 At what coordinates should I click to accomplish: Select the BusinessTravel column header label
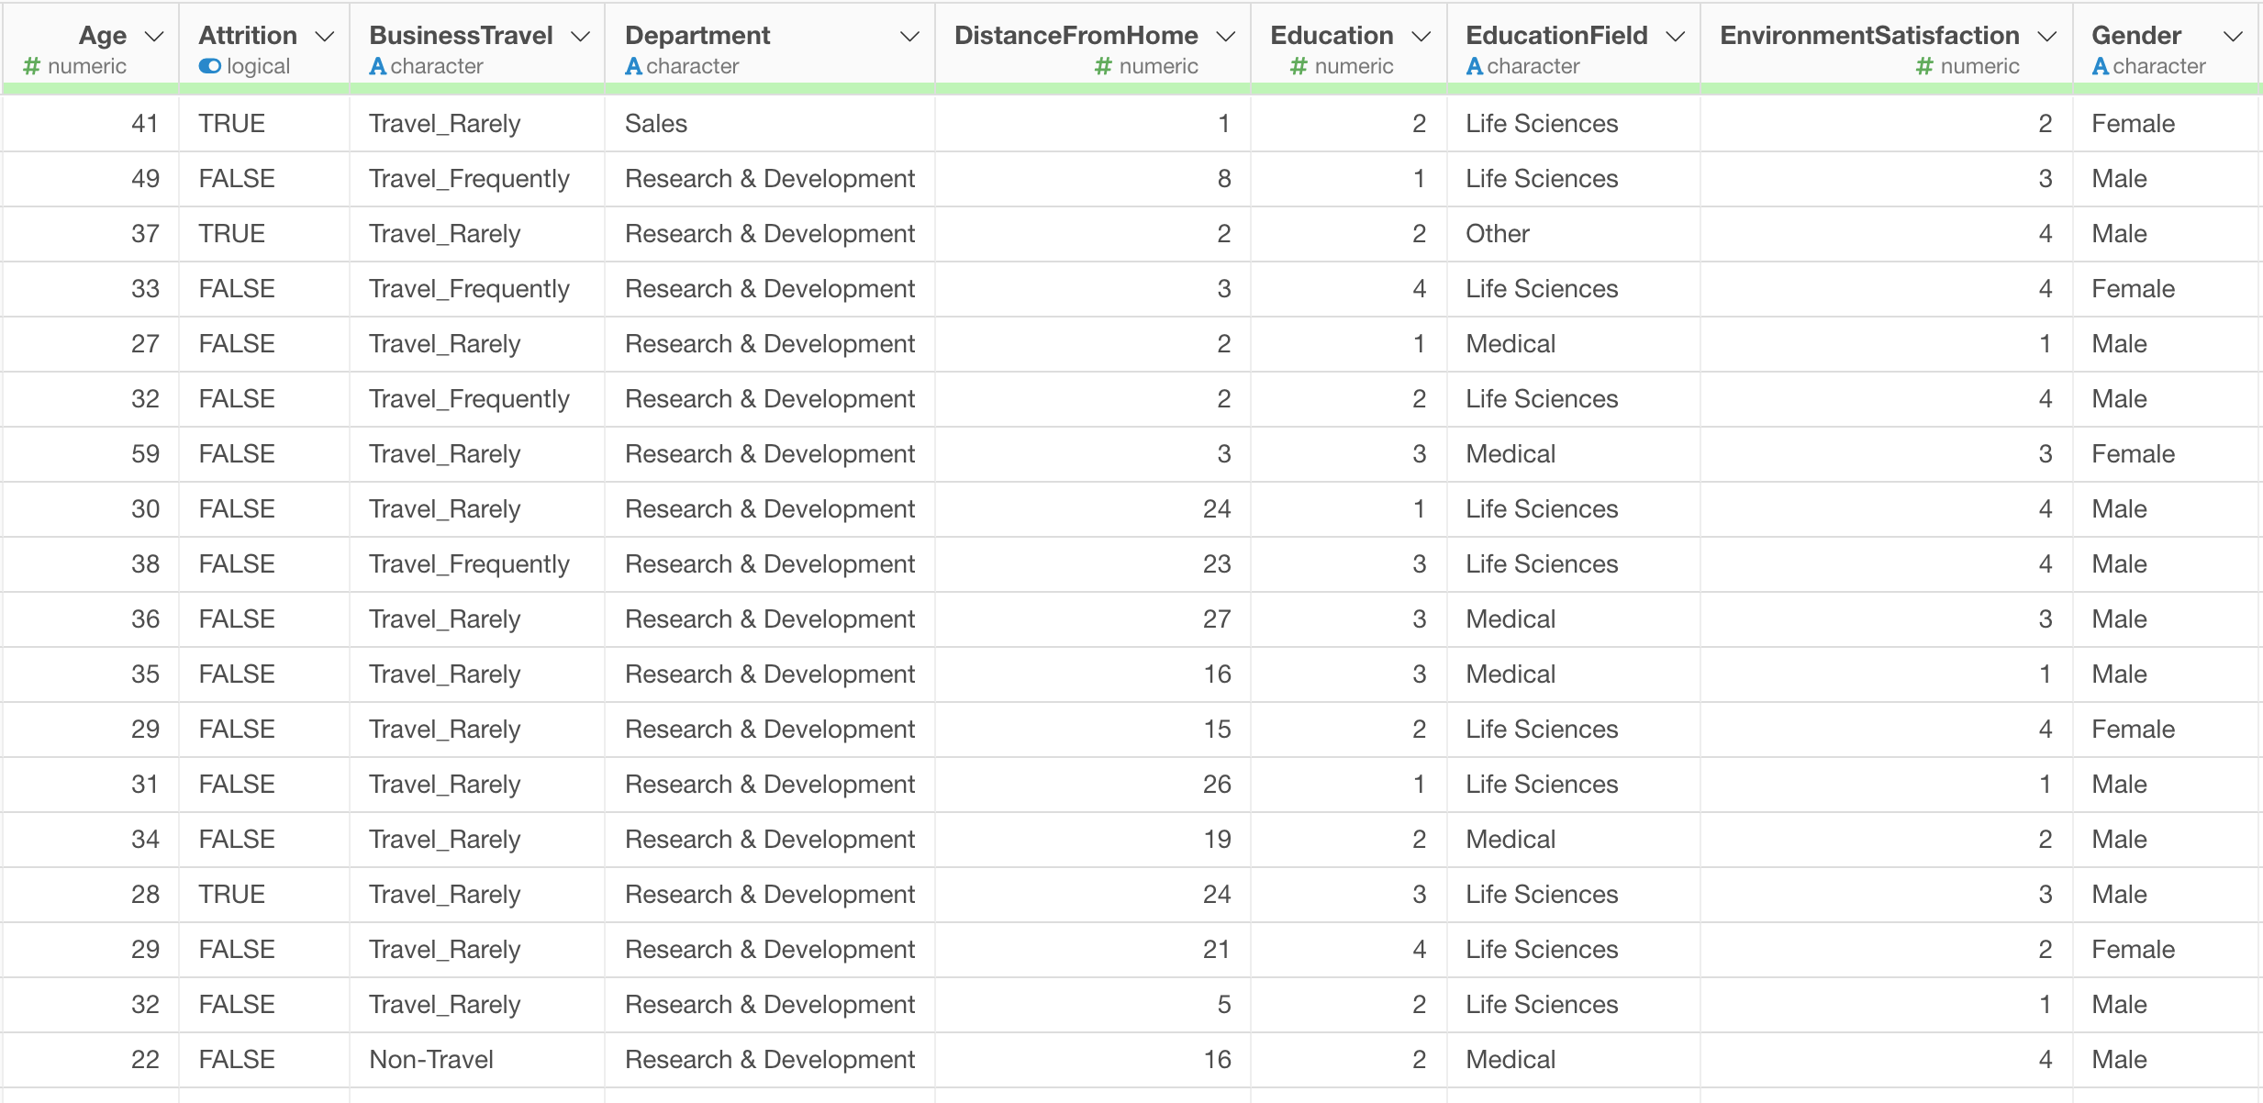[461, 36]
